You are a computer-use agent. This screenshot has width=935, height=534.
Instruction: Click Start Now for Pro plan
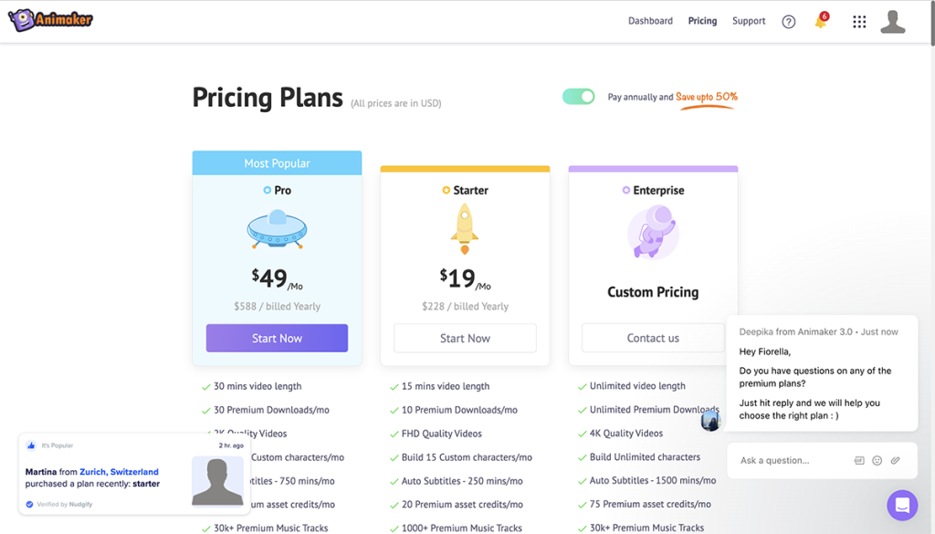coord(277,338)
